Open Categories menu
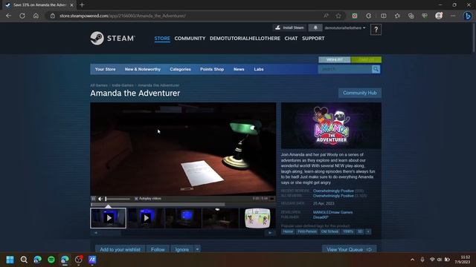This screenshot has width=476, height=267. 180,69
